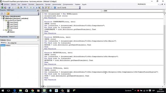Image resolution: width=166 pixels, height=93 pixels.
Task: Open the Project Explorer toolbar icon
Action: [43, 7]
